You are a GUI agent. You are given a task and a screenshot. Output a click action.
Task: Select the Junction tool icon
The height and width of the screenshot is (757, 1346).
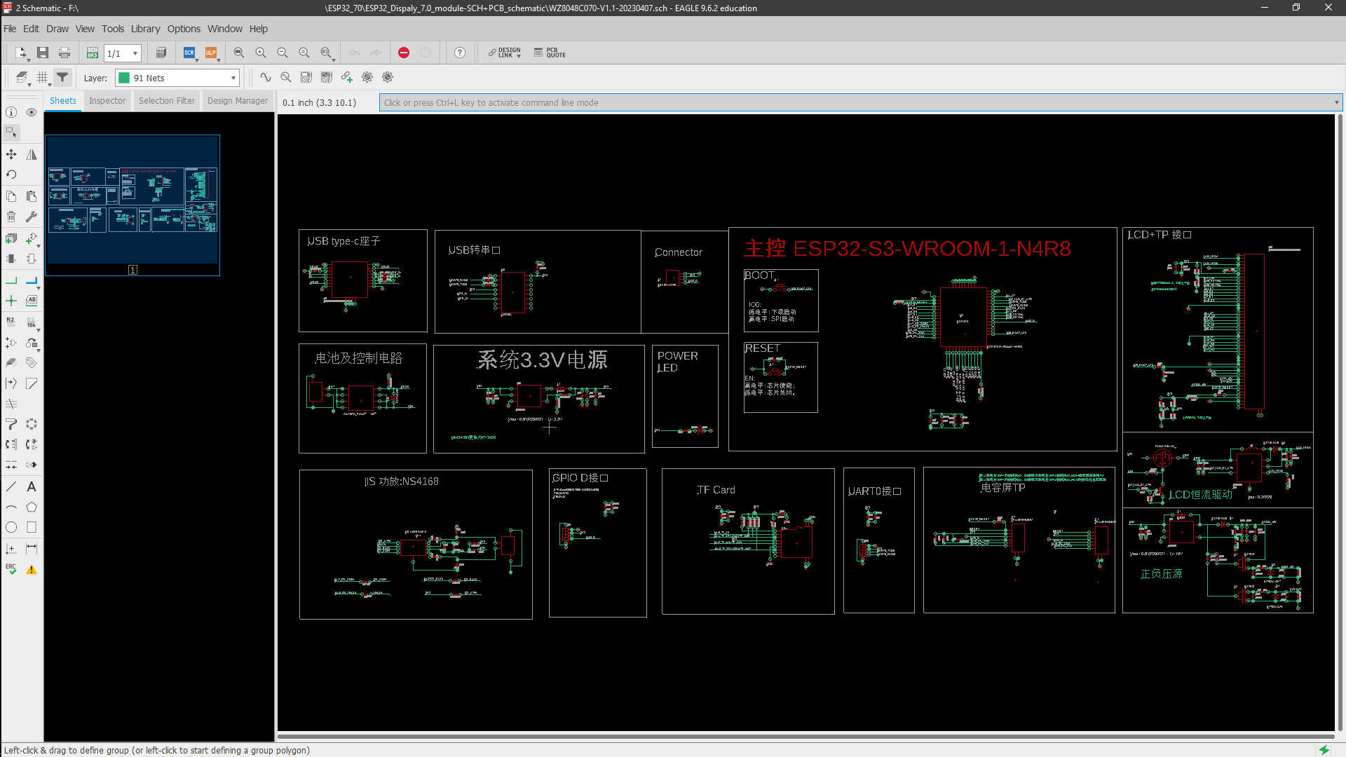click(11, 301)
